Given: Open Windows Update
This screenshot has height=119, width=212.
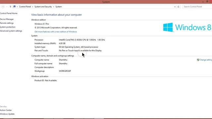Looking at the screenshot, I should tap(7, 114).
